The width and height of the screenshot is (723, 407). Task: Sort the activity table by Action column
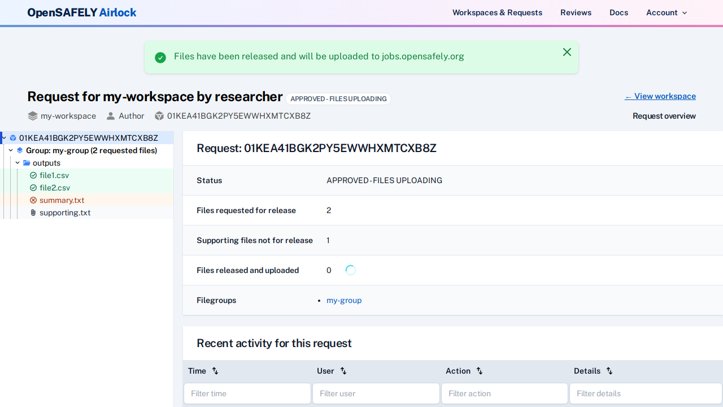(479, 371)
